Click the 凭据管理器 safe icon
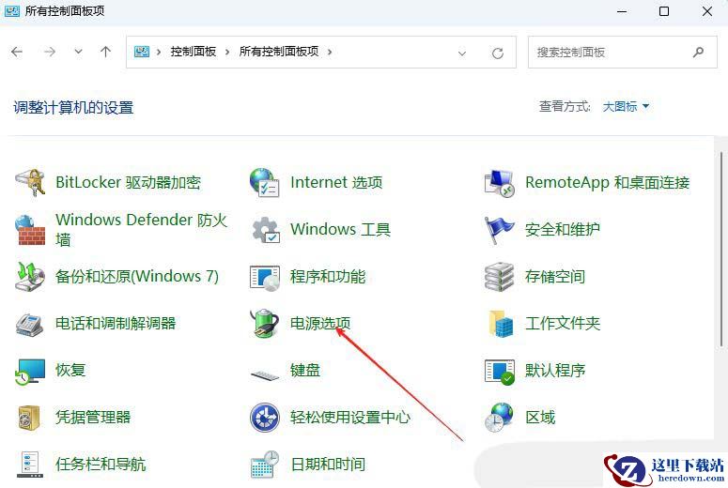 tap(29, 418)
